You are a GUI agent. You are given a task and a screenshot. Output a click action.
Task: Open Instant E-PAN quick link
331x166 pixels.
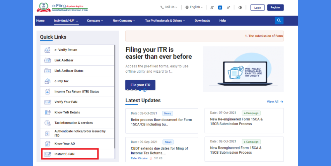click(x=77, y=154)
